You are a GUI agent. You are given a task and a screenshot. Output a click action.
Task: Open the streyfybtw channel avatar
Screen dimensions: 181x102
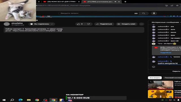(7, 24)
